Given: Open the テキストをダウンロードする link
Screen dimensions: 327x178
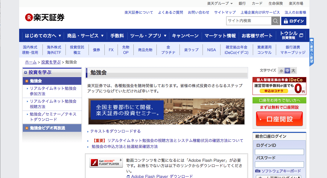Looking at the screenshot, I should (115, 131).
